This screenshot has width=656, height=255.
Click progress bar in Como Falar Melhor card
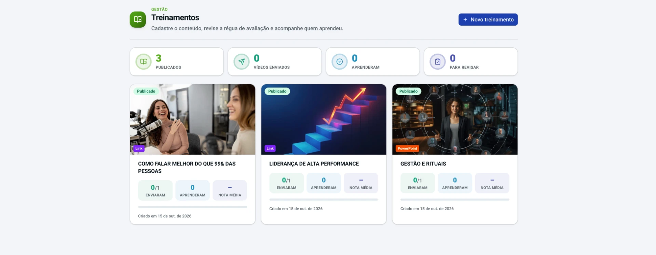192,207
